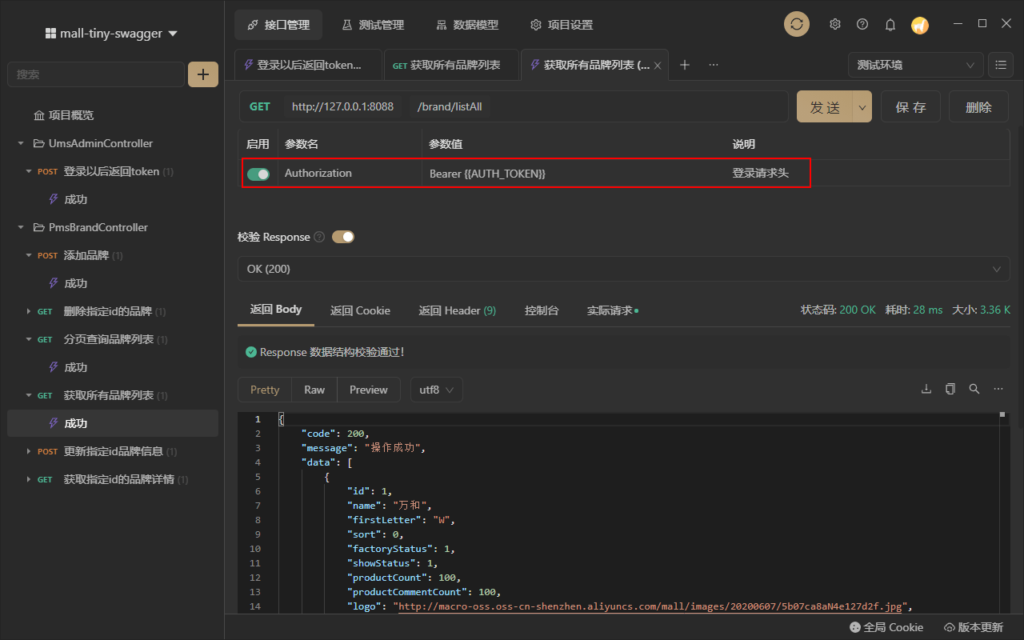Screen dimensions: 1024x640
Task: Disable the Authorization header toggle
Action: coord(258,174)
